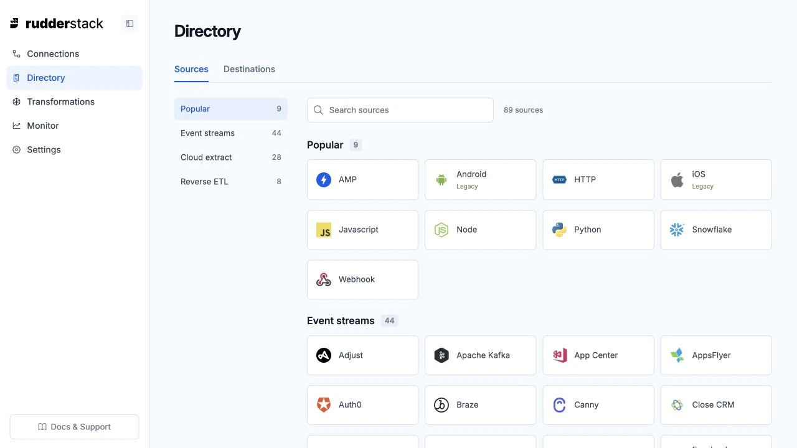The image size is (797, 448).
Task: Select the Javascript JS icon
Action: click(324, 230)
